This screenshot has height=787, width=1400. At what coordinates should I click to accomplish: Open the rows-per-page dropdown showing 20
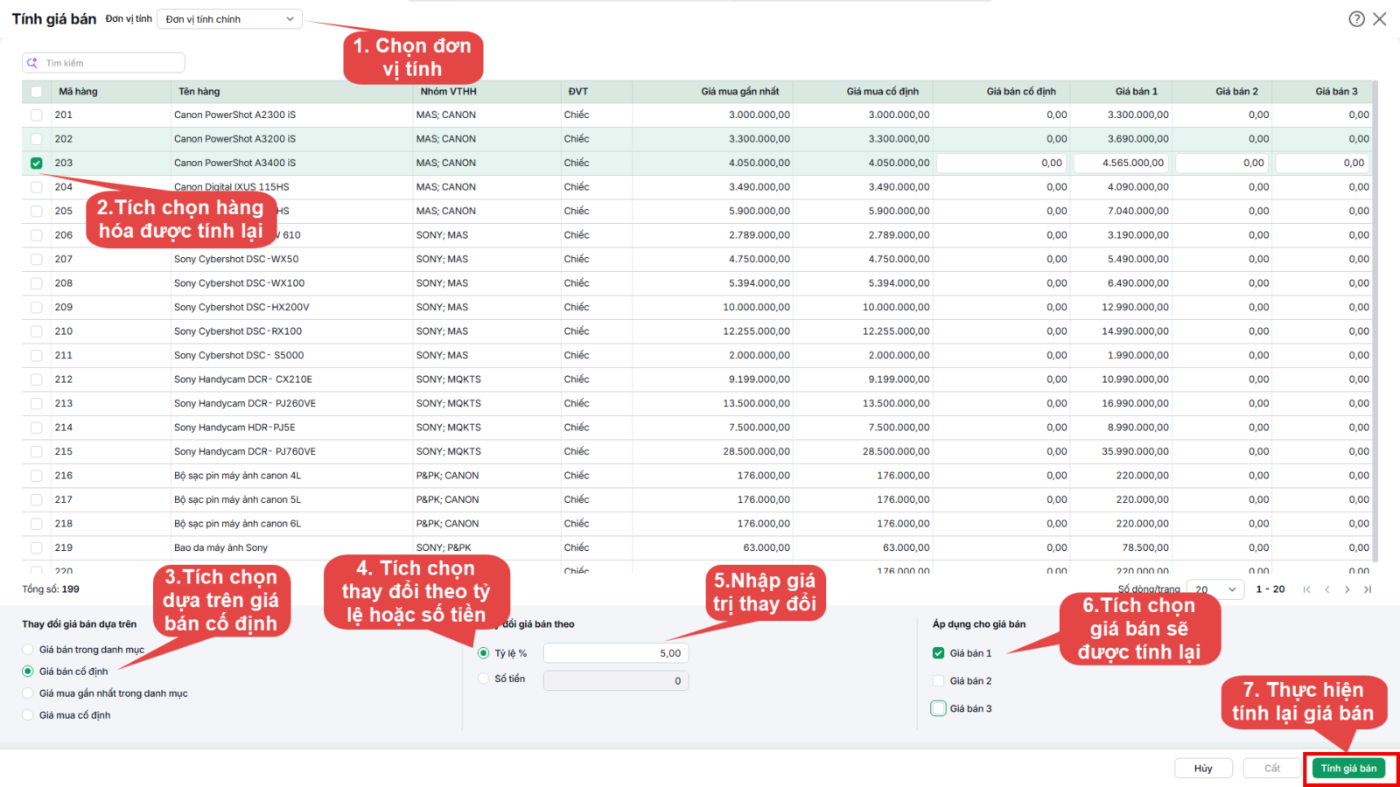1215,589
